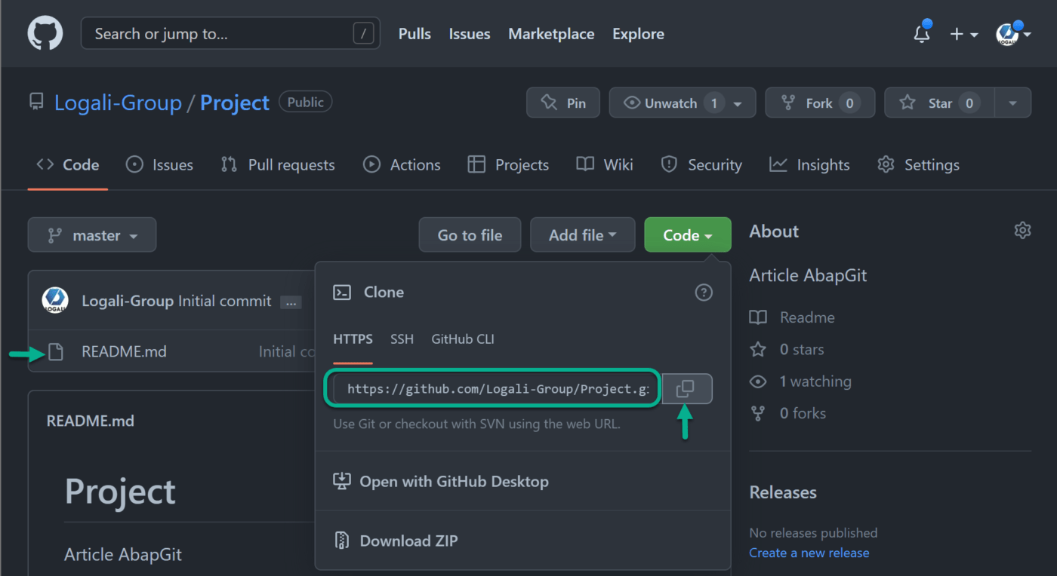Expand the Star lists dropdown arrow
This screenshot has width=1057, height=576.
click(1013, 103)
